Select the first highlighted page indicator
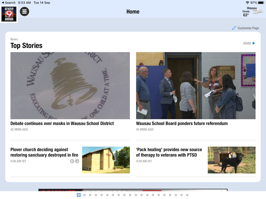This screenshot has width=266, height=199. (79, 195)
